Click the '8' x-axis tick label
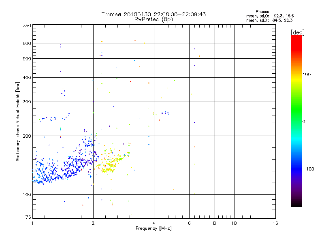 click(x=215, y=223)
